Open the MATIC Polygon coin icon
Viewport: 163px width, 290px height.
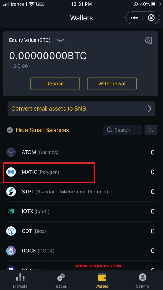[11, 172]
